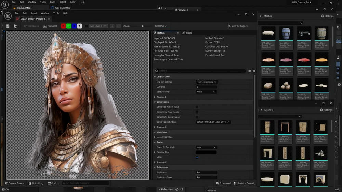The image size is (342, 192).
Task: Enable Compress Without Alpha checkbox
Action: [197, 107]
